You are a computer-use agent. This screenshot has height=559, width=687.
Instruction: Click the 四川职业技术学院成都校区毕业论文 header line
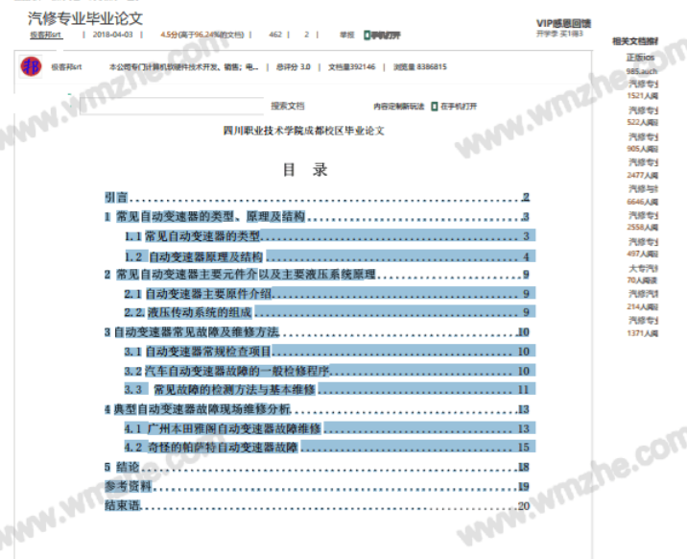(x=303, y=131)
